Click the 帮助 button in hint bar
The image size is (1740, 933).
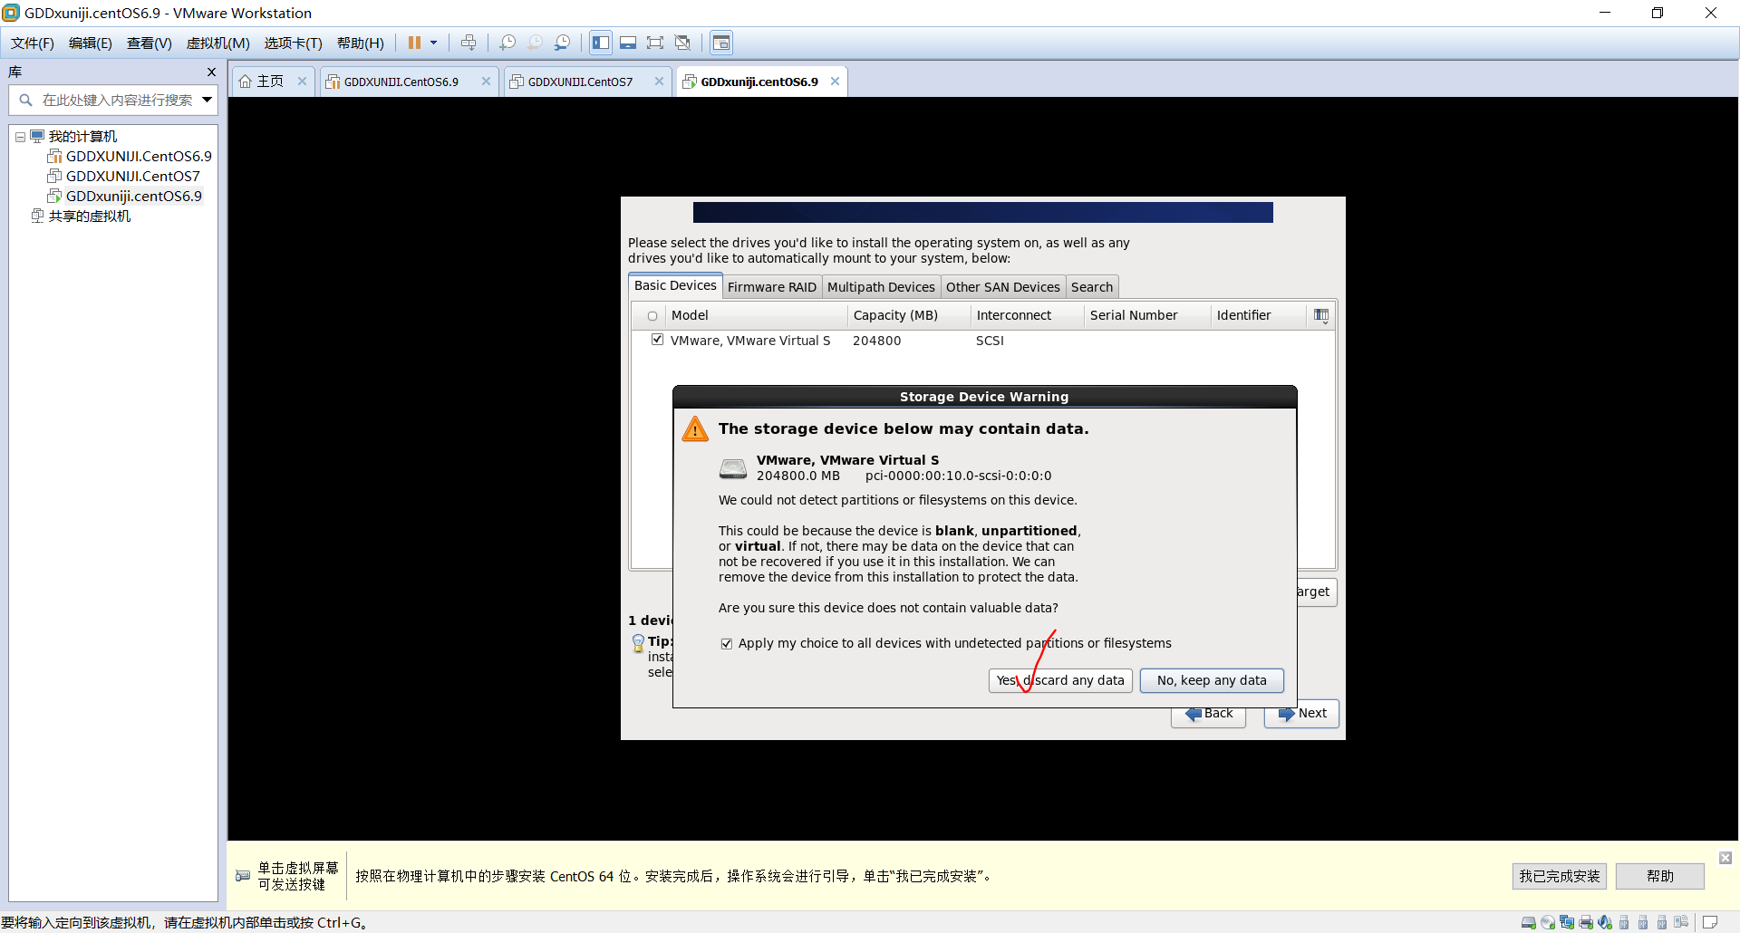pyautogui.click(x=1660, y=876)
